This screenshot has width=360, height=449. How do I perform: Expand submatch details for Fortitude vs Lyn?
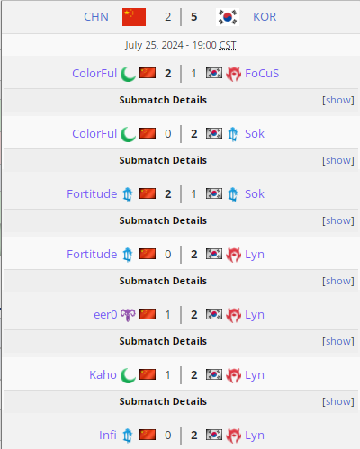coord(338,281)
